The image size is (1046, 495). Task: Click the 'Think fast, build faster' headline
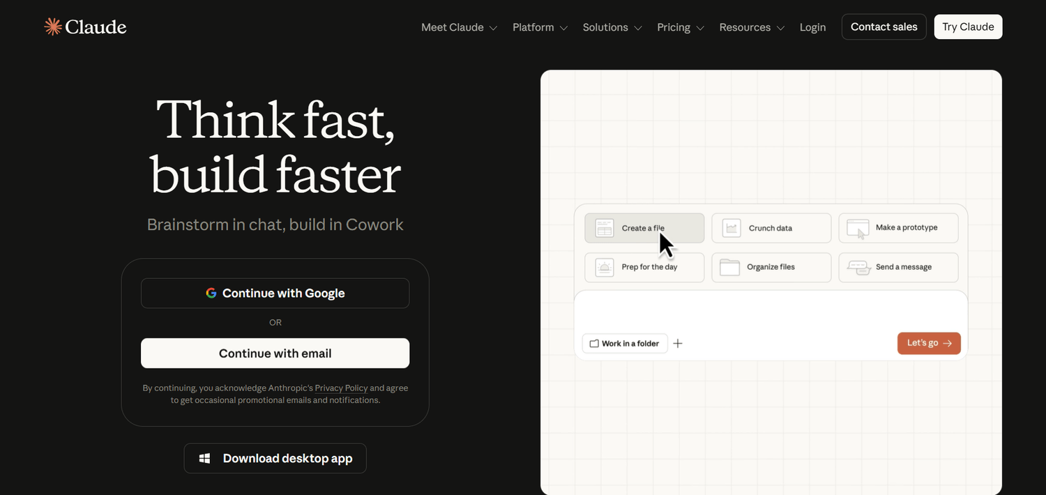click(x=275, y=147)
